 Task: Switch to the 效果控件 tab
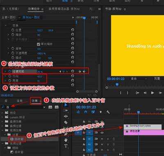[34, 9]
